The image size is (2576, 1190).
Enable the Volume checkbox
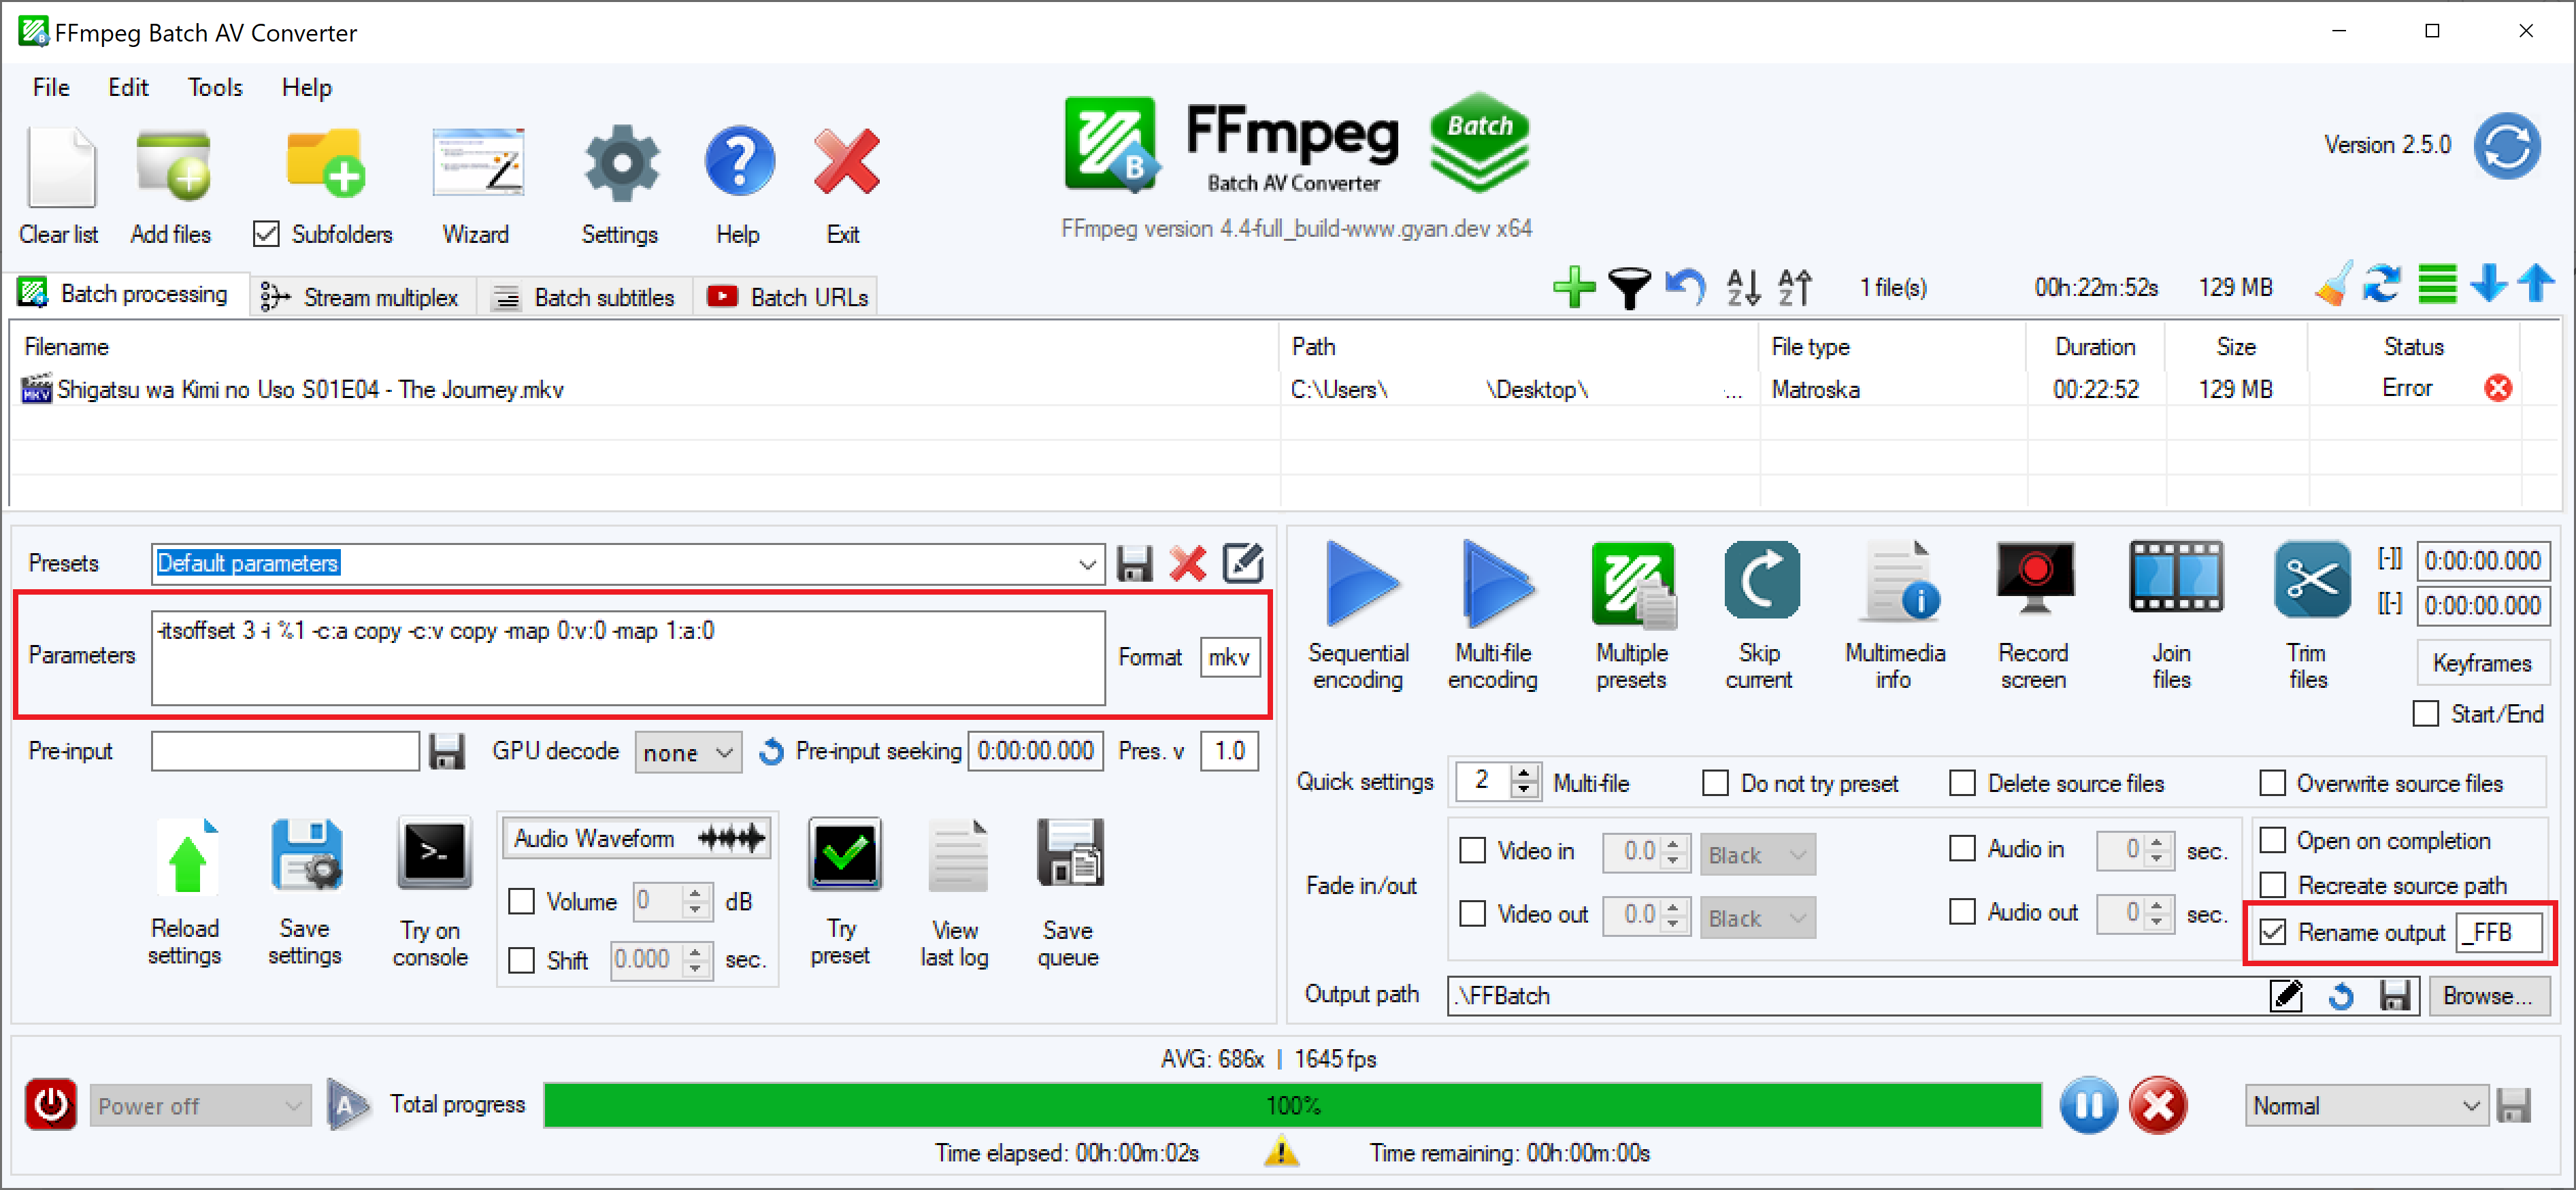pos(521,902)
